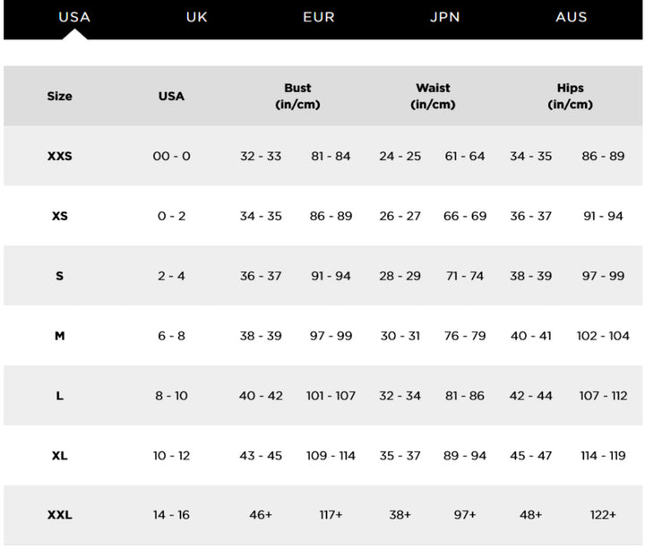Click the XXL size row label
The image size is (645, 549).
click(x=59, y=515)
